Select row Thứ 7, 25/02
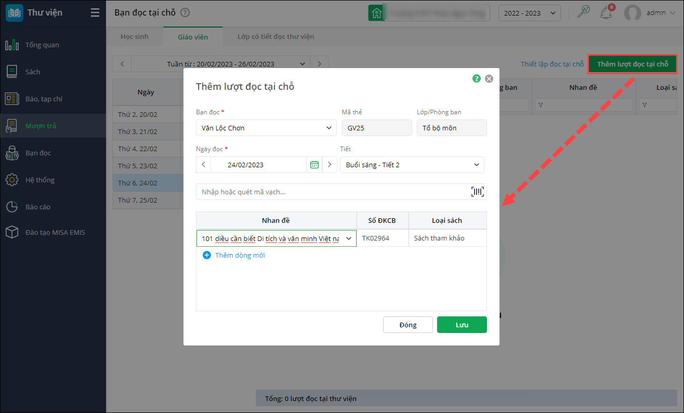Image resolution: width=684 pixels, height=413 pixels. click(146, 200)
